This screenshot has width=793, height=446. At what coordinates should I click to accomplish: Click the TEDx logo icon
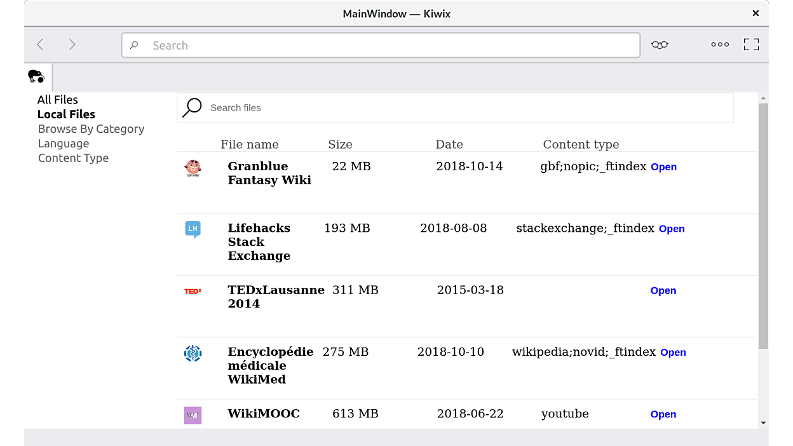193,291
